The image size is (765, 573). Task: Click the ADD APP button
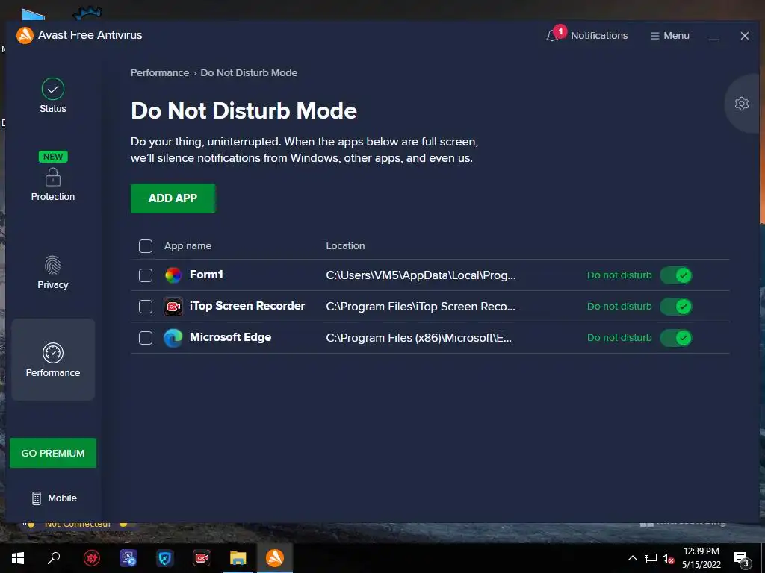[x=173, y=198]
